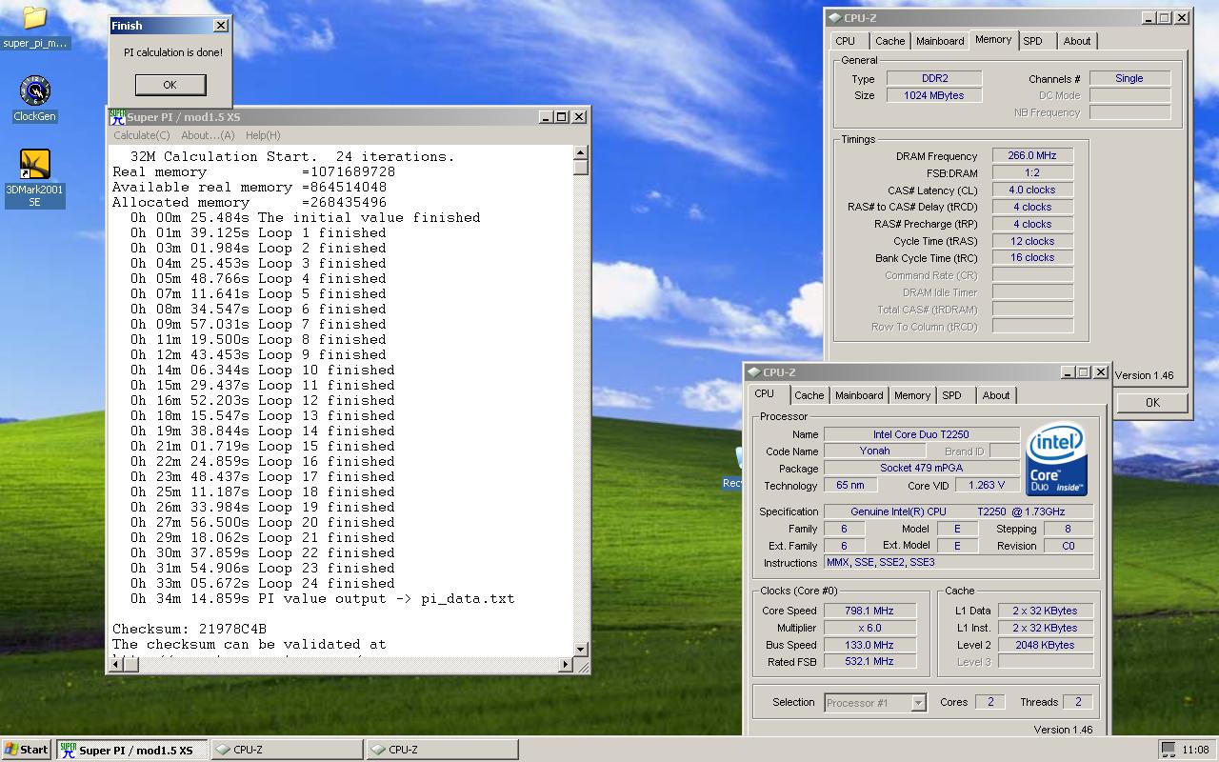Minimize the front CPU-Z window
Image resolution: width=1219 pixels, height=762 pixels.
[1067, 372]
